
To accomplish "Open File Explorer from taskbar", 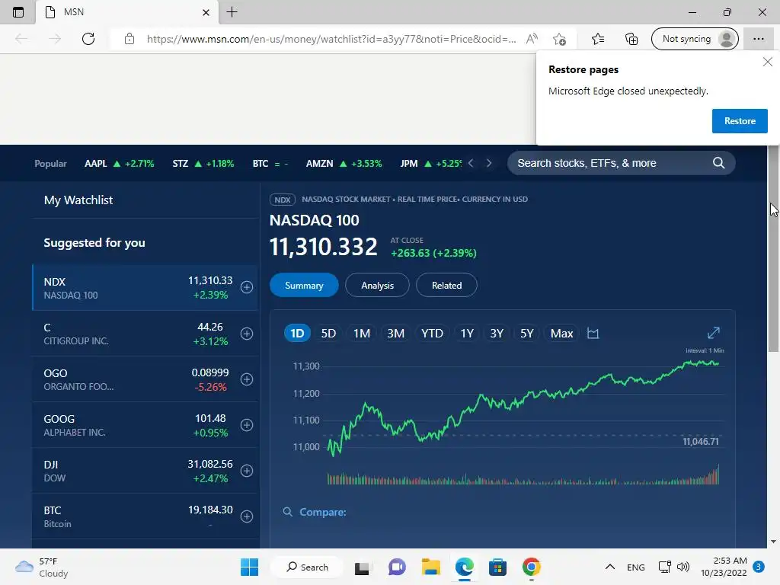I will coord(431,567).
